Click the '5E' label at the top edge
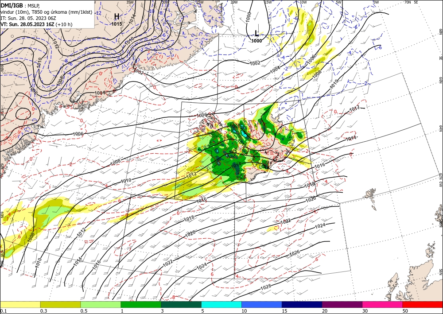The width and height of the screenshot is (443, 314). 416,2
